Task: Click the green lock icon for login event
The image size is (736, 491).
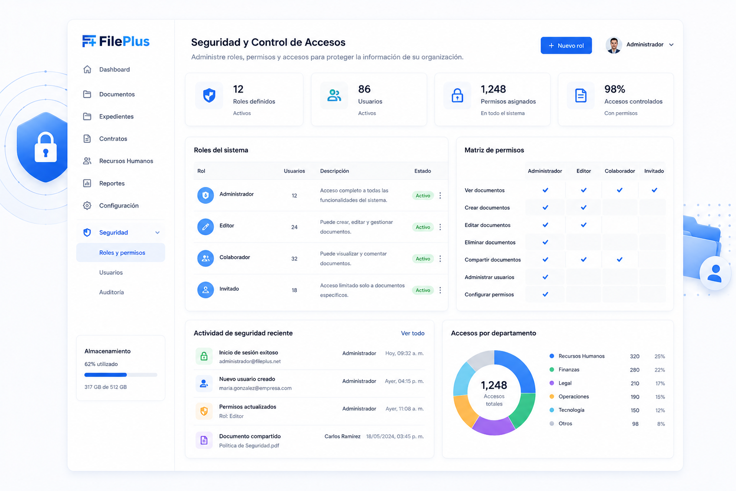Action: [x=204, y=356]
